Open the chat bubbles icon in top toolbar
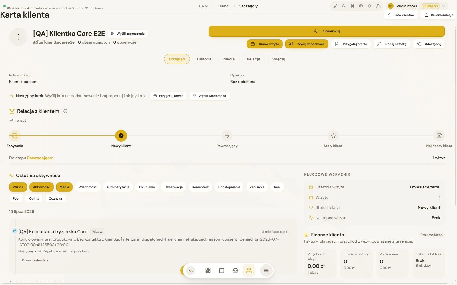Screen dimensions: 457x285 tap(361, 6)
